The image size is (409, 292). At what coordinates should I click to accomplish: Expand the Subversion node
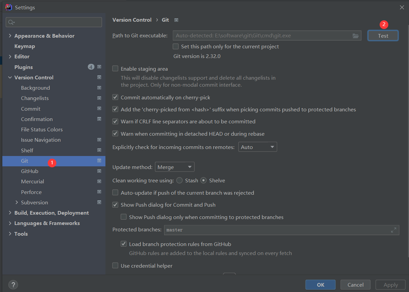click(x=17, y=202)
